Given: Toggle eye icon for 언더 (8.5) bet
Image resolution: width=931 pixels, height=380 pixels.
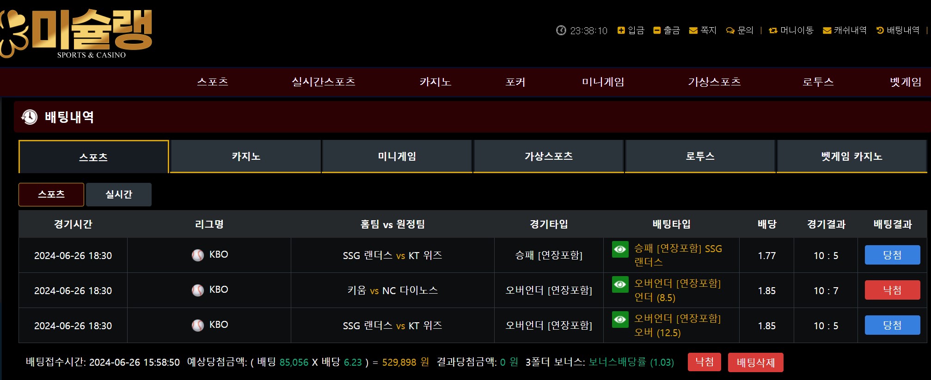Looking at the screenshot, I should pos(620,284).
